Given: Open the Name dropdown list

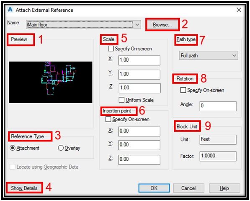Looking at the screenshot, I should point(137,25).
